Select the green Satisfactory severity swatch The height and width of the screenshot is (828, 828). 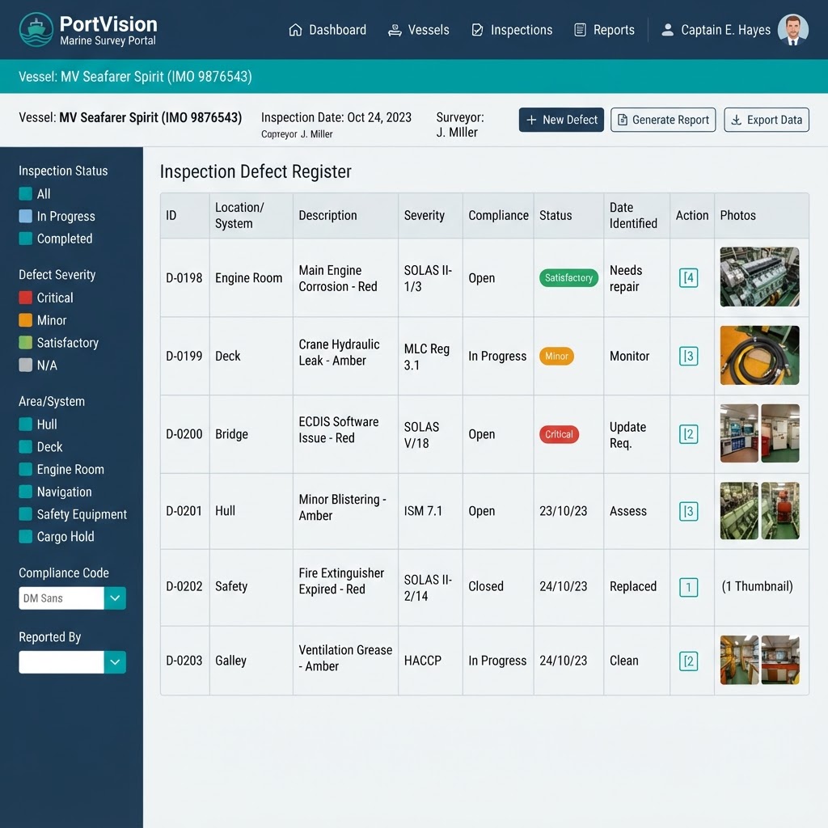click(x=25, y=342)
